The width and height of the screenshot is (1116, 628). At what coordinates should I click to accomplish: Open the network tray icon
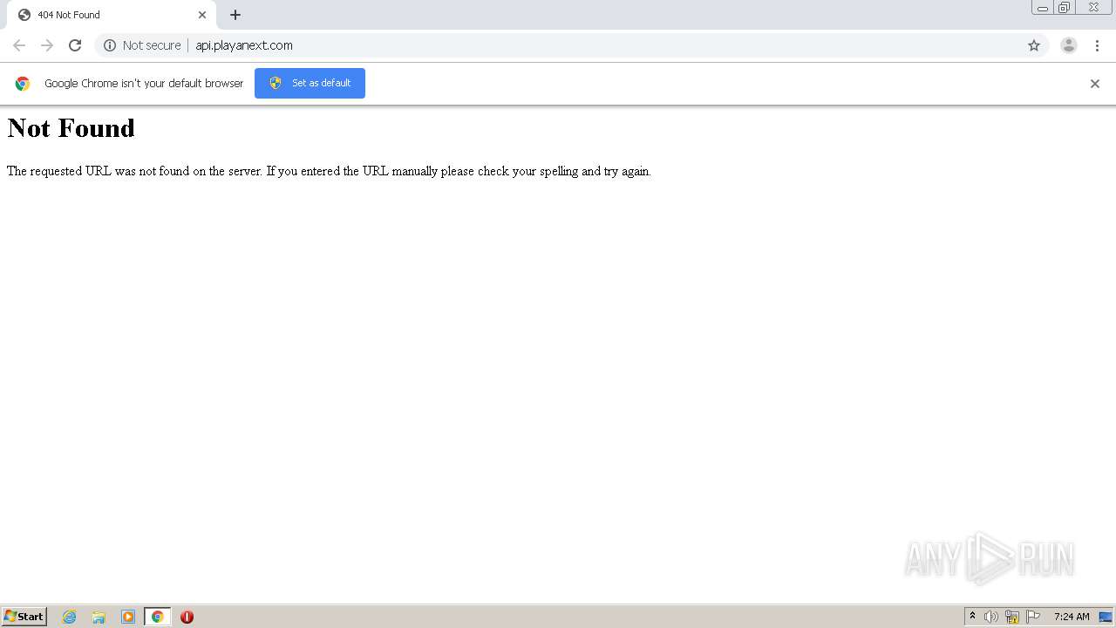(x=1012, y=617)
